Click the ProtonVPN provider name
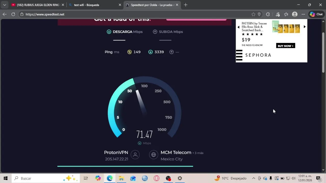This screenshot has height=183, width=326. (116, 152)
